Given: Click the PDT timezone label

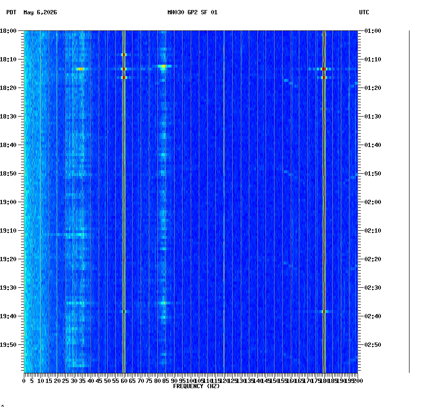Looking at the screenshot, I should pos(11,12).
